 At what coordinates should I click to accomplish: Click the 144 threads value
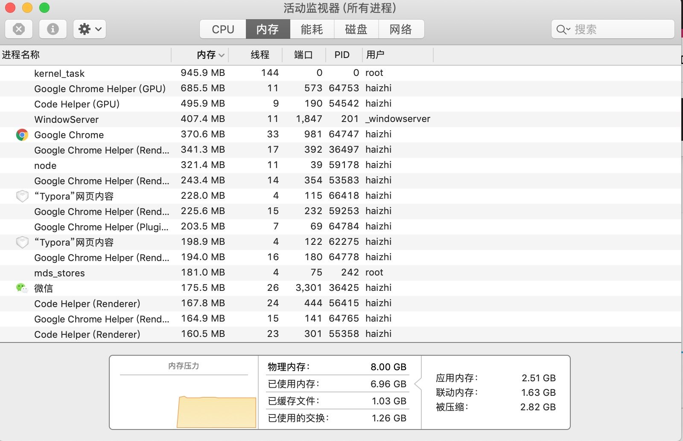pyautogui.click(x=270, y=73)
